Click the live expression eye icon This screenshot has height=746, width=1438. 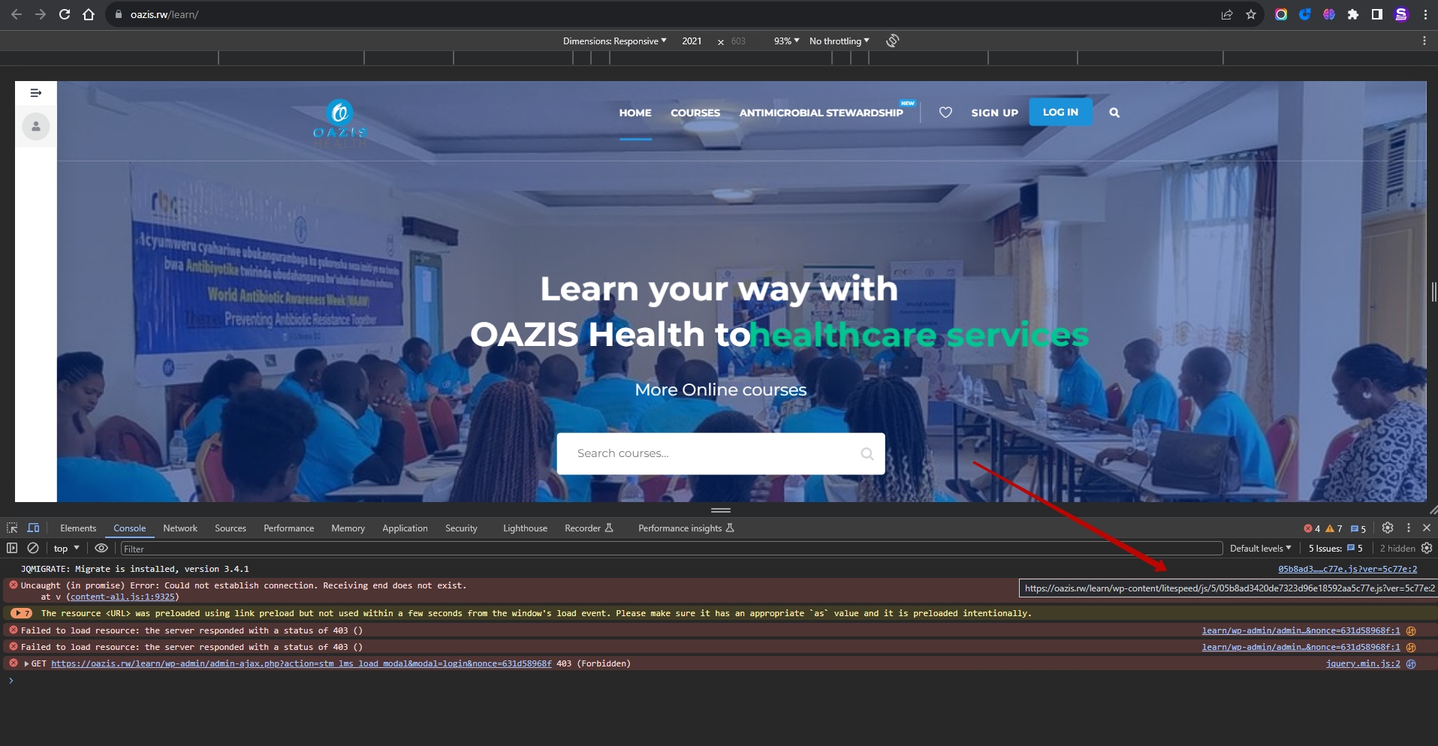coord(101,548)
